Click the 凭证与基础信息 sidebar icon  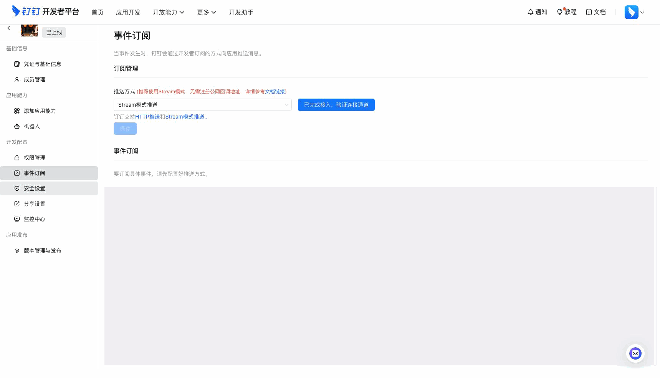(17, 64)
